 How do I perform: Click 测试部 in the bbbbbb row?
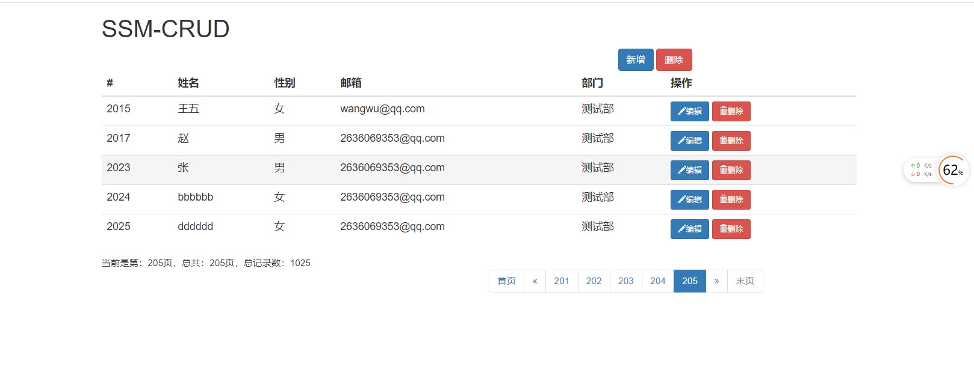(x=598, y=197)
